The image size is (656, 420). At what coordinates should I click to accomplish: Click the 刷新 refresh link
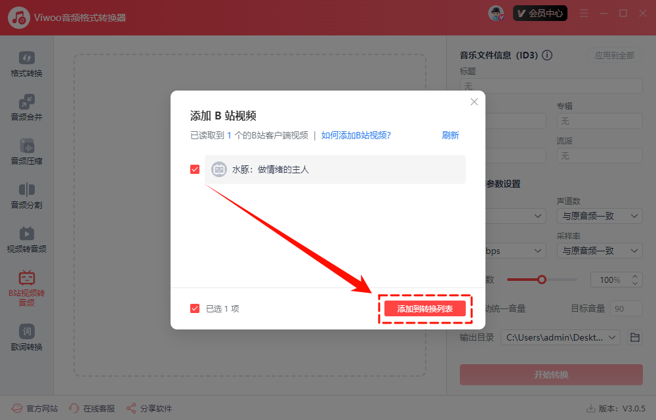[451, 135]
